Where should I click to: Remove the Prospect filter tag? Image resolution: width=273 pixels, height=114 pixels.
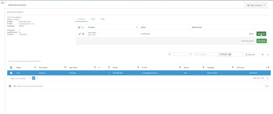pyautogui.click(x=230, y=54)
